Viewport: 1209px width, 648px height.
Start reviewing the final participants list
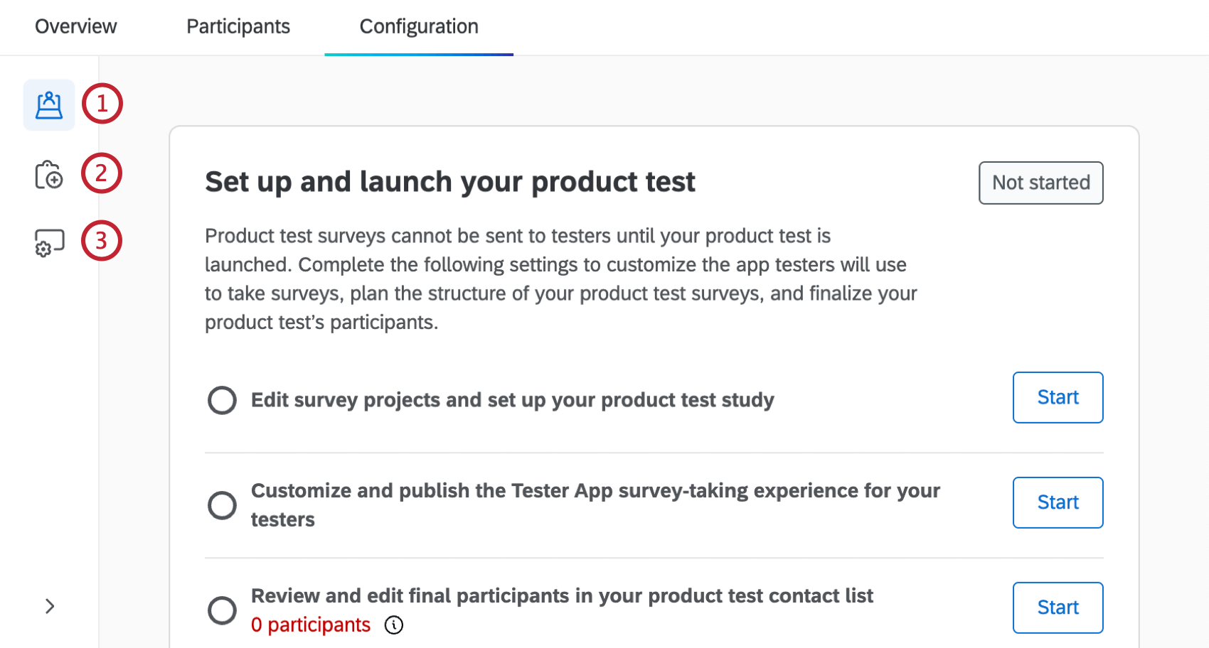click(x=1058, y=607)
